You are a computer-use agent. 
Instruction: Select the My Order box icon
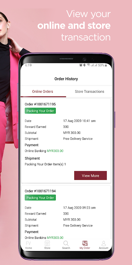tap(85, 243)
